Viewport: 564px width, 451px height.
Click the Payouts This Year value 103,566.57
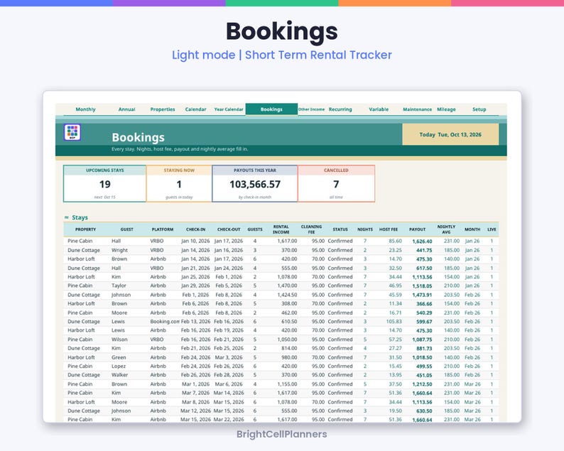click(255, 184)
